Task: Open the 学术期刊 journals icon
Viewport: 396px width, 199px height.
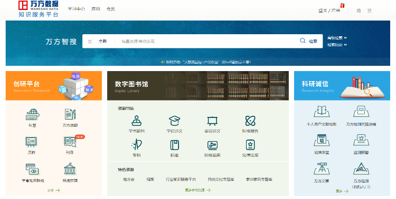Action: click(x=137, y=121)
